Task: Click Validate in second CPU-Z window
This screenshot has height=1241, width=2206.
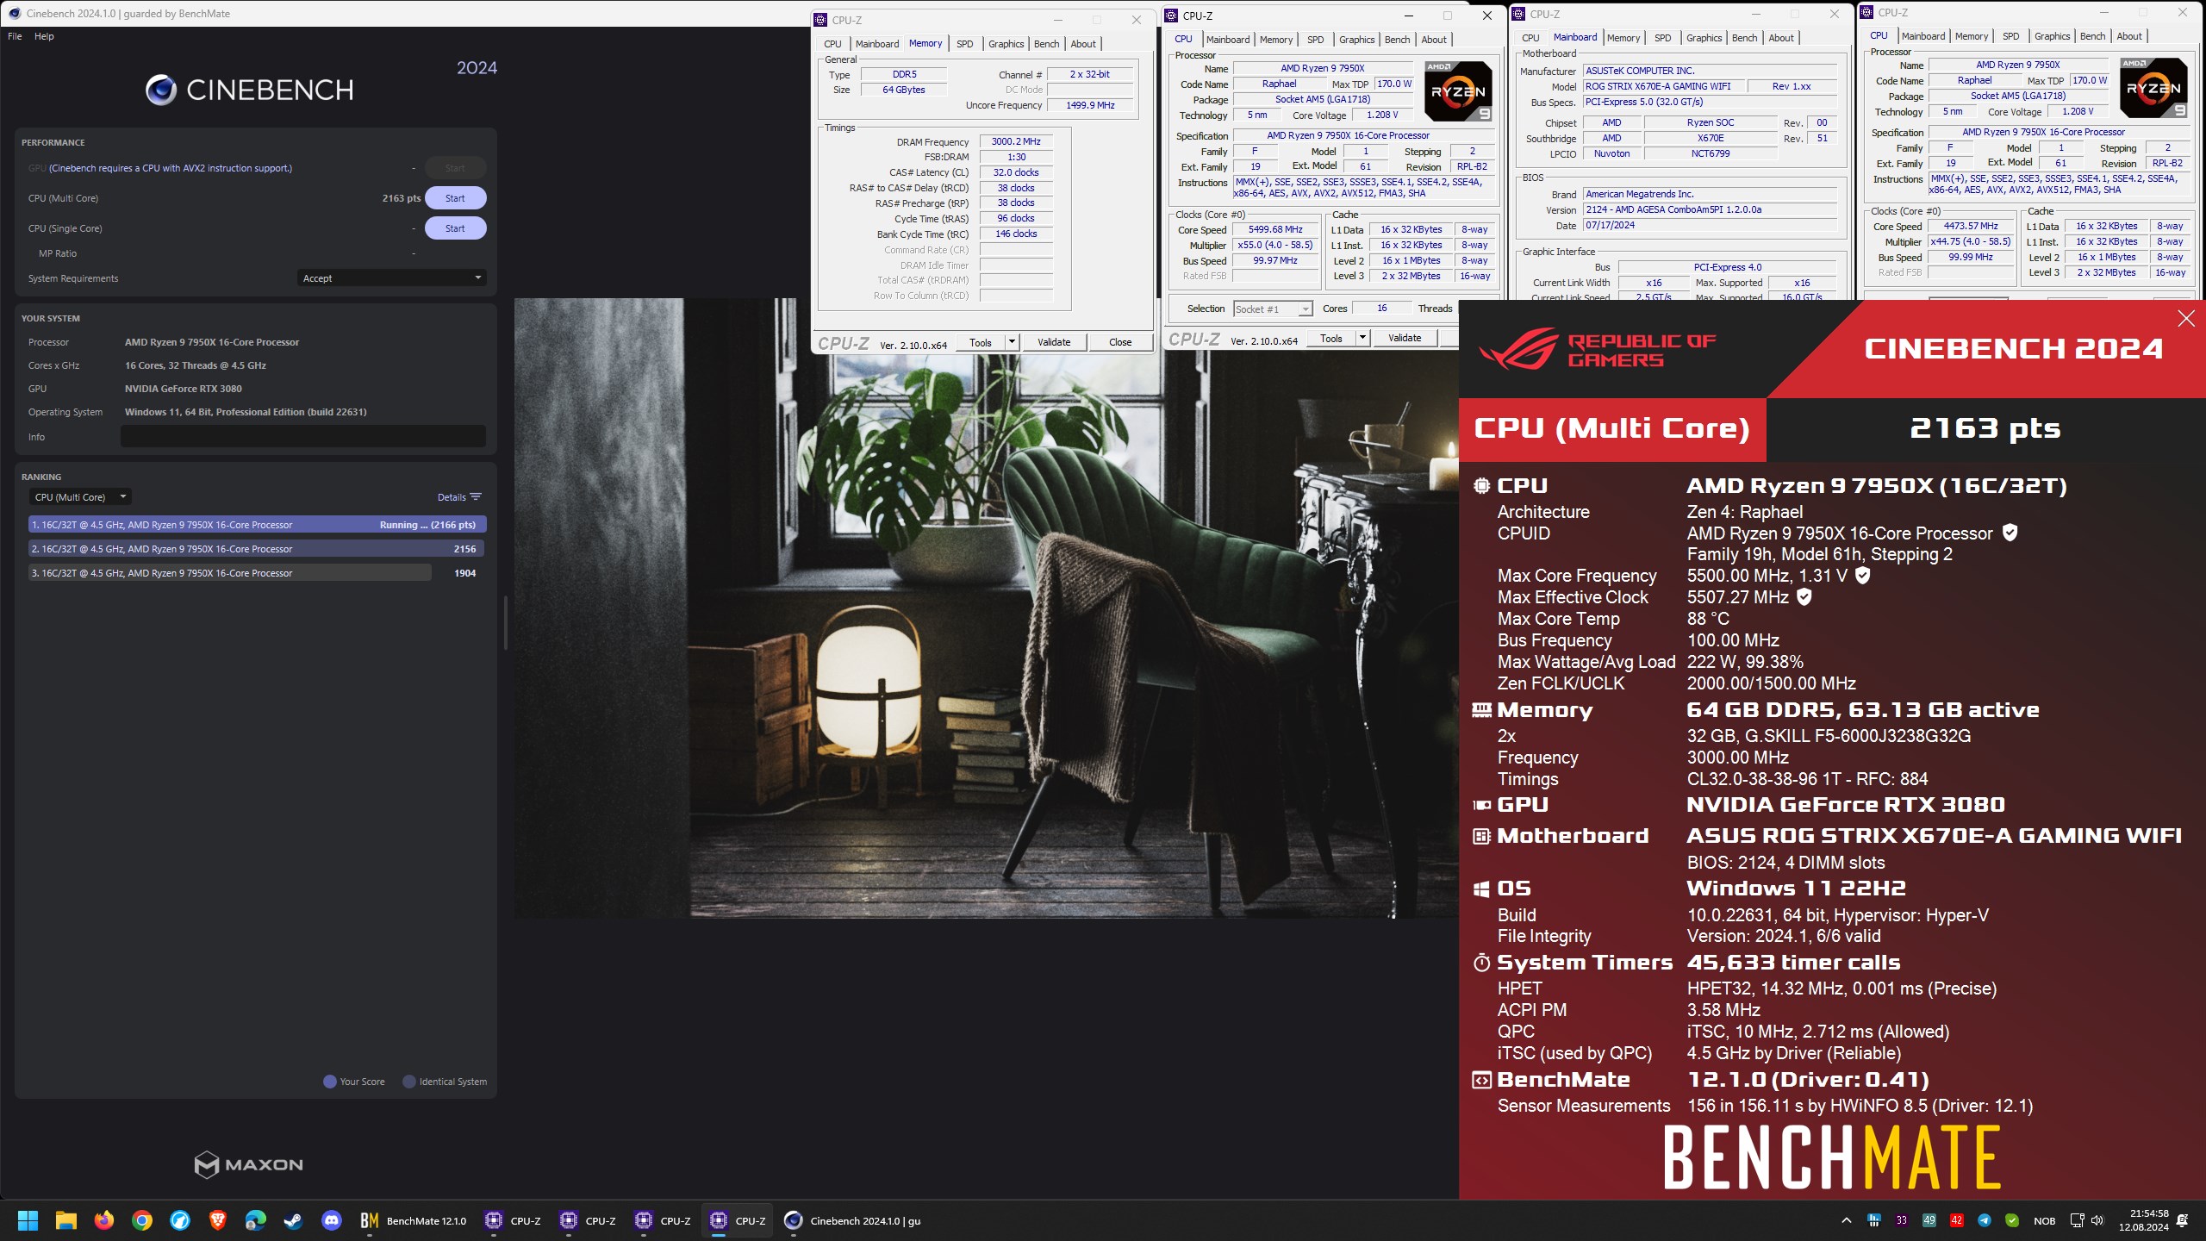Action: [x=1404, y=338]
